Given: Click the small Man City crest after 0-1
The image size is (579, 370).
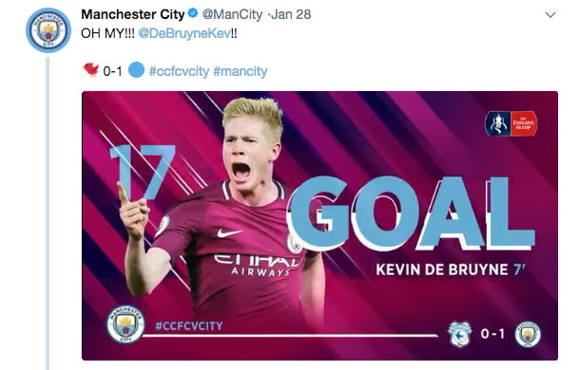Looking at the screenshot, I should point(528,334).
